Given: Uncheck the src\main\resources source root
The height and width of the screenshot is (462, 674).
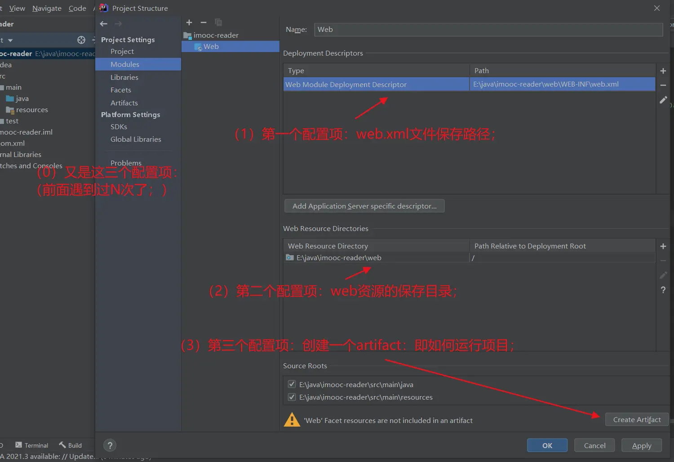Looking at the screenshot, I should point(292,397).
